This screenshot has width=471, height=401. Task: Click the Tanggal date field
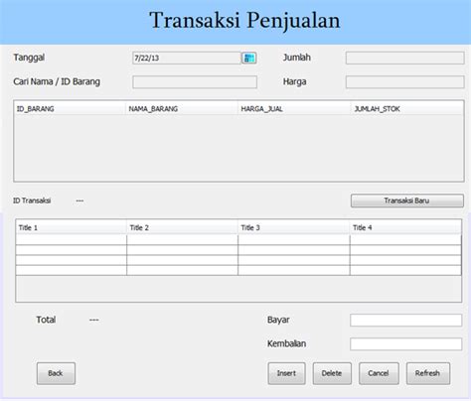coord(187,58)
